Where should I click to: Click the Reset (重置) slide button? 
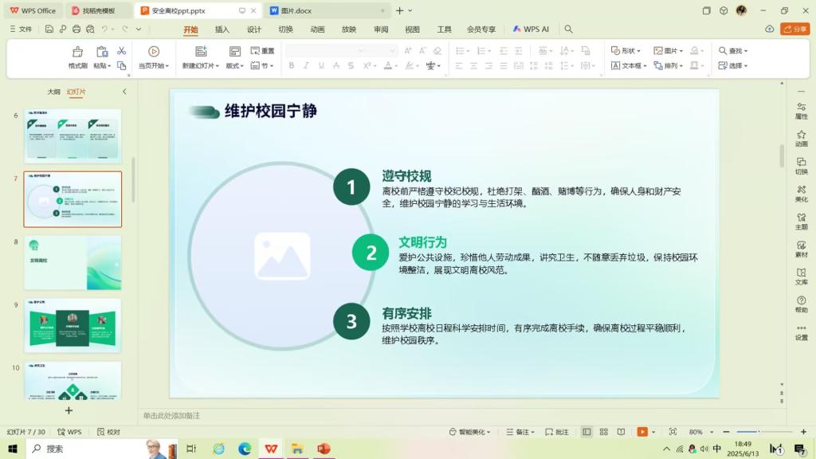point(263,51)
